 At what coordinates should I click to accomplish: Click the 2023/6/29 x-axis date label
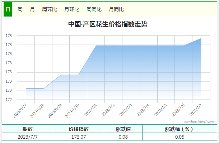click(55, 111)
